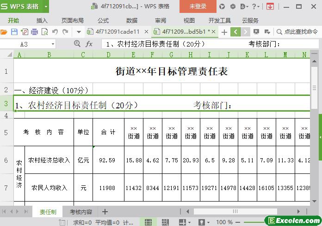
Task: Switch to normal view in status bar
Action: pos(148,222)
